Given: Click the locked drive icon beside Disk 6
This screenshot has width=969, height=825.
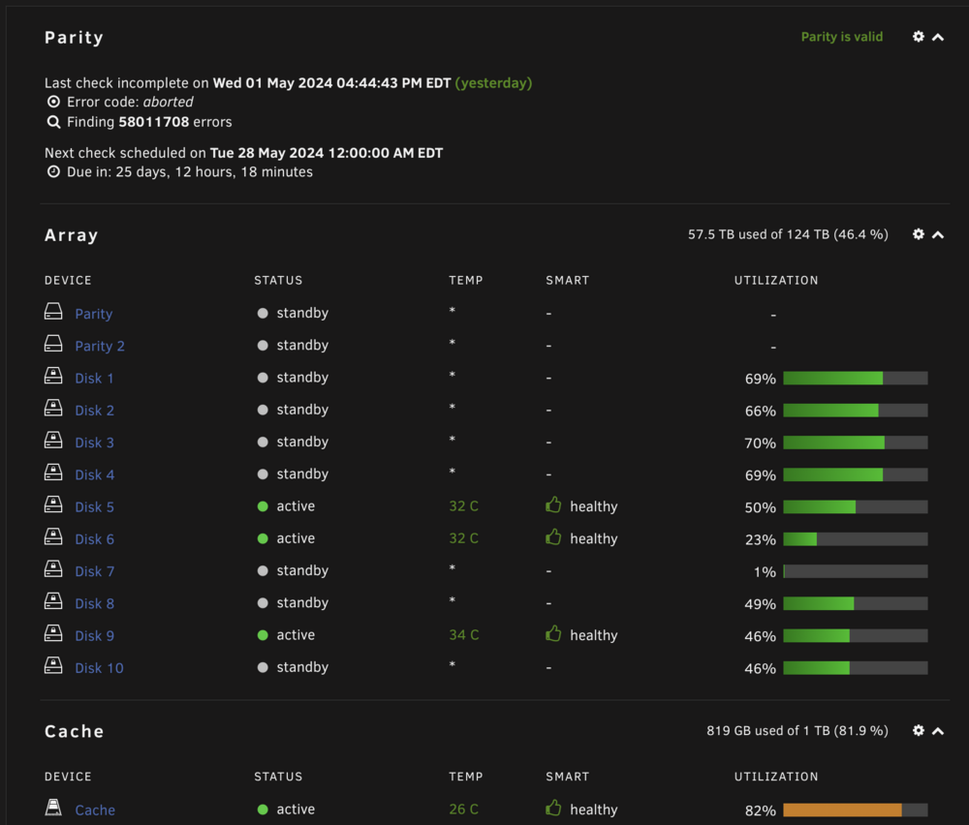Looking at the screenshot, I should click(53, 536).
